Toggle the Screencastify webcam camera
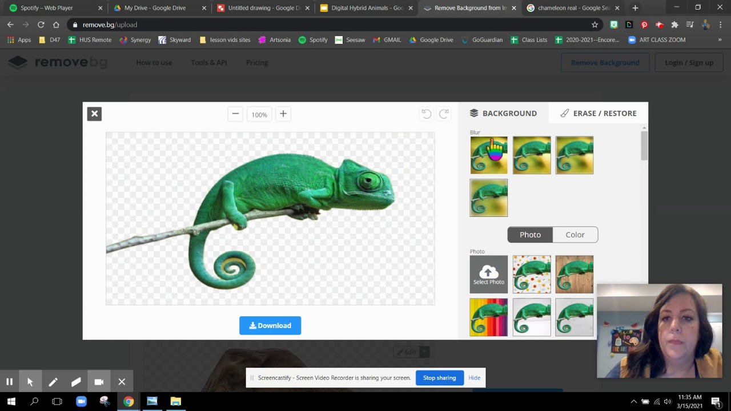 tap(99, 382)
